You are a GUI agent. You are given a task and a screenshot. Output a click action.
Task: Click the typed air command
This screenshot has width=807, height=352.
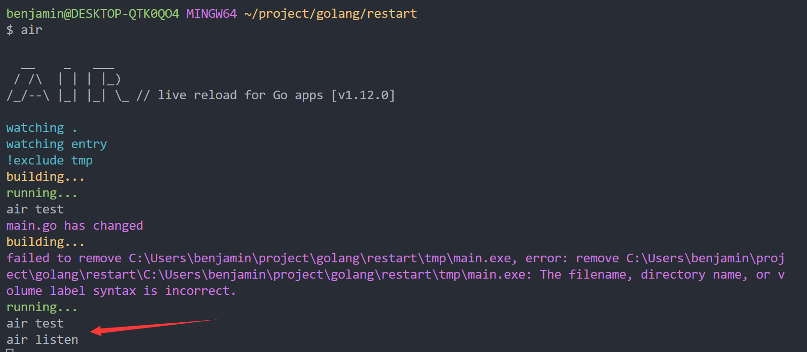click(32, 30)
